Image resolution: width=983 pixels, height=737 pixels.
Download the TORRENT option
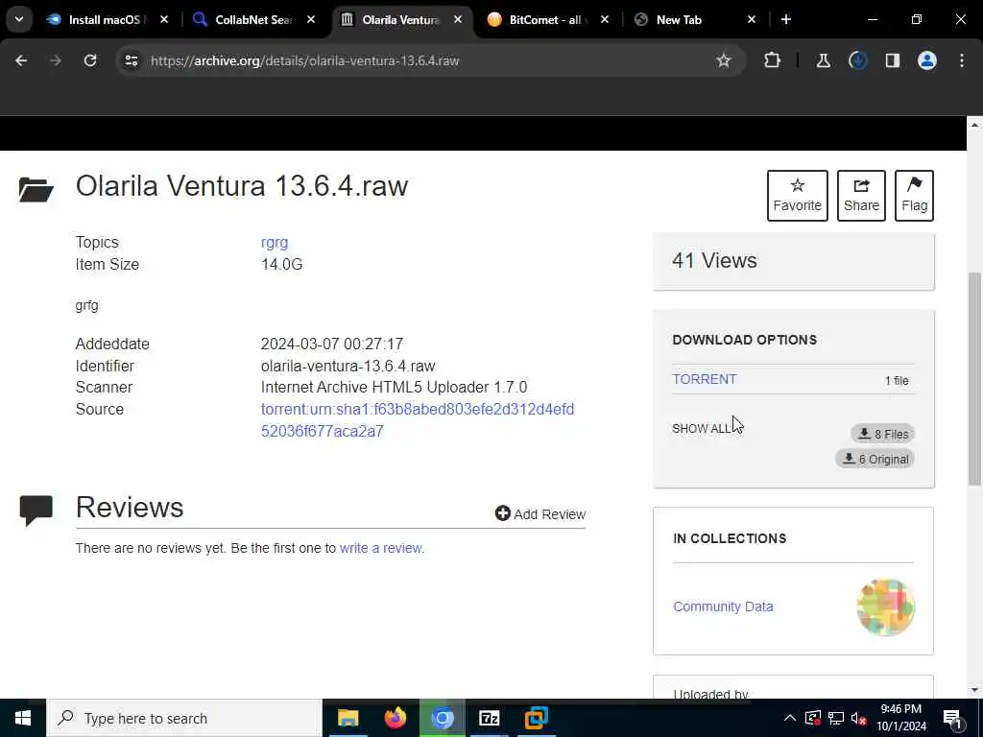pos(704,379)
